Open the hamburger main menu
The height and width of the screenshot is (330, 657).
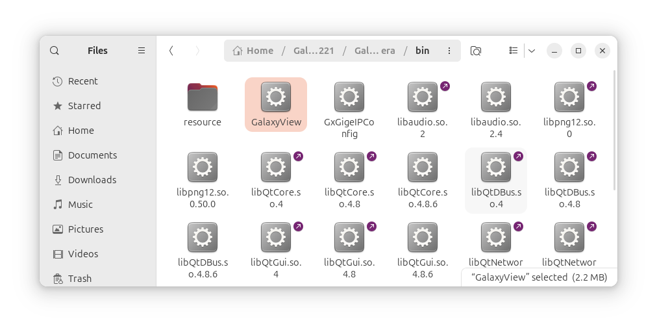click(142, 51)
